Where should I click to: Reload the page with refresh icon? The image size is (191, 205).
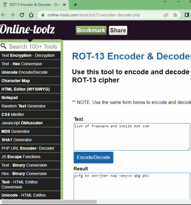22,15
